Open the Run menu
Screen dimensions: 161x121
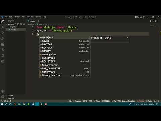pyautogui.click(x=32, y=17)
